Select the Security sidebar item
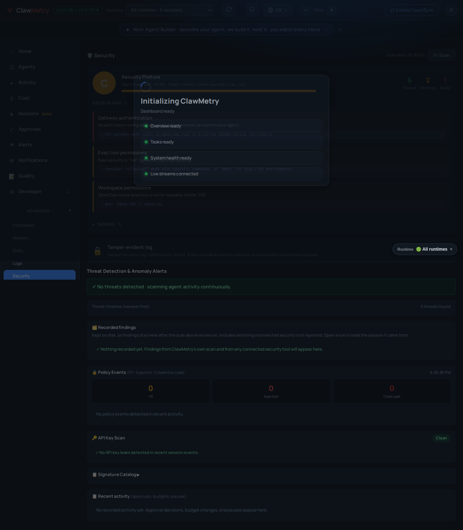Screen dimensions: 463x530 pyautogui.click(x=40, y=275)
